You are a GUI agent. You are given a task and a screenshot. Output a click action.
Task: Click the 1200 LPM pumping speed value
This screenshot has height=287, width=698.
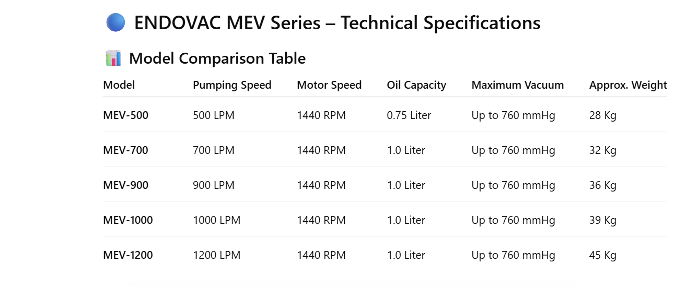coord(216,255)
